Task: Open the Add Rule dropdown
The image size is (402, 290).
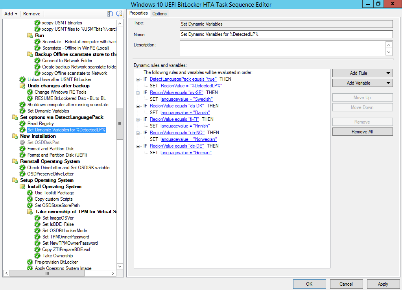Action: click(363, 73)
